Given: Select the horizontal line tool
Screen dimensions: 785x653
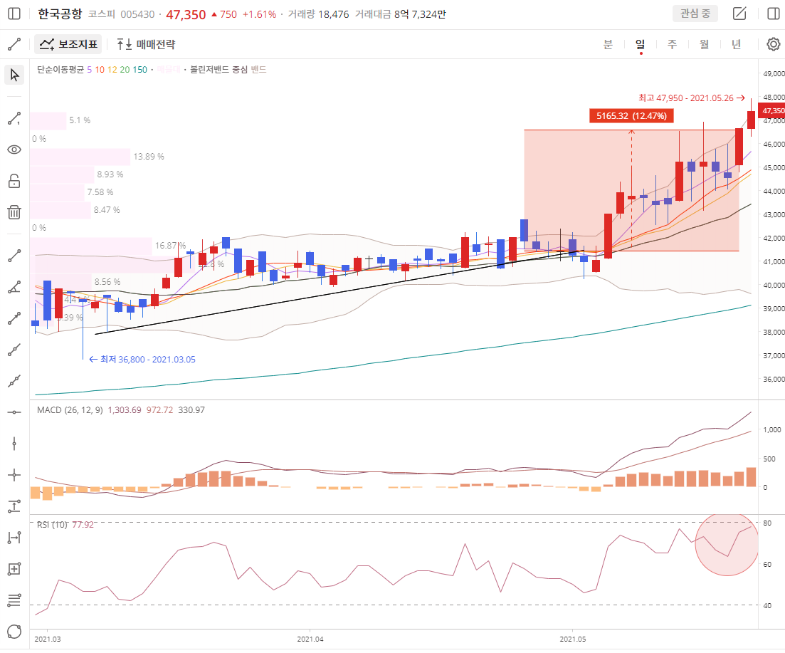Looking at the screenshot, I should pos(14,412).
